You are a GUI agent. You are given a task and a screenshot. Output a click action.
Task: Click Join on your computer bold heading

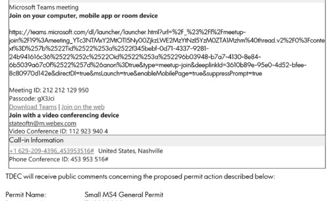click(84, 16)
